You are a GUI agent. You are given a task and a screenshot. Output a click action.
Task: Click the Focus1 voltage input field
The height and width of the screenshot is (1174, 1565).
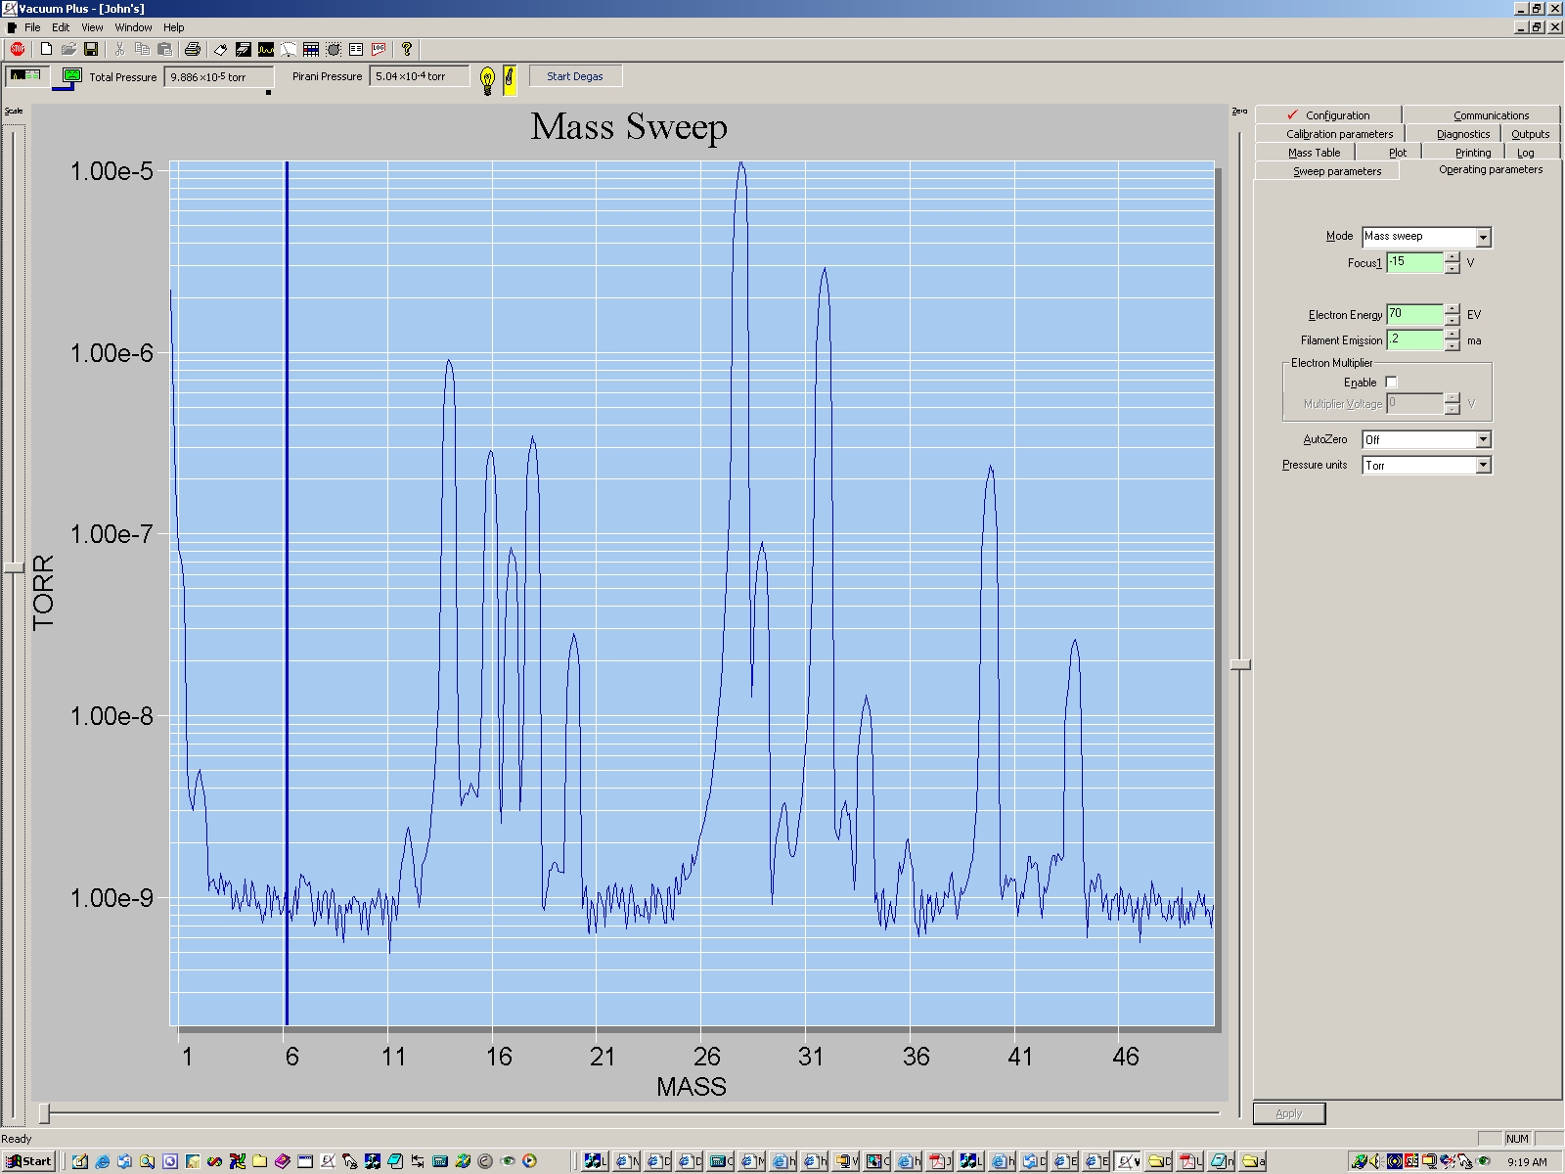[x=1414, y=262]
